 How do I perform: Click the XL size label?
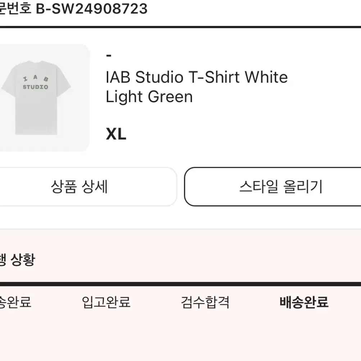coord(116,134)
